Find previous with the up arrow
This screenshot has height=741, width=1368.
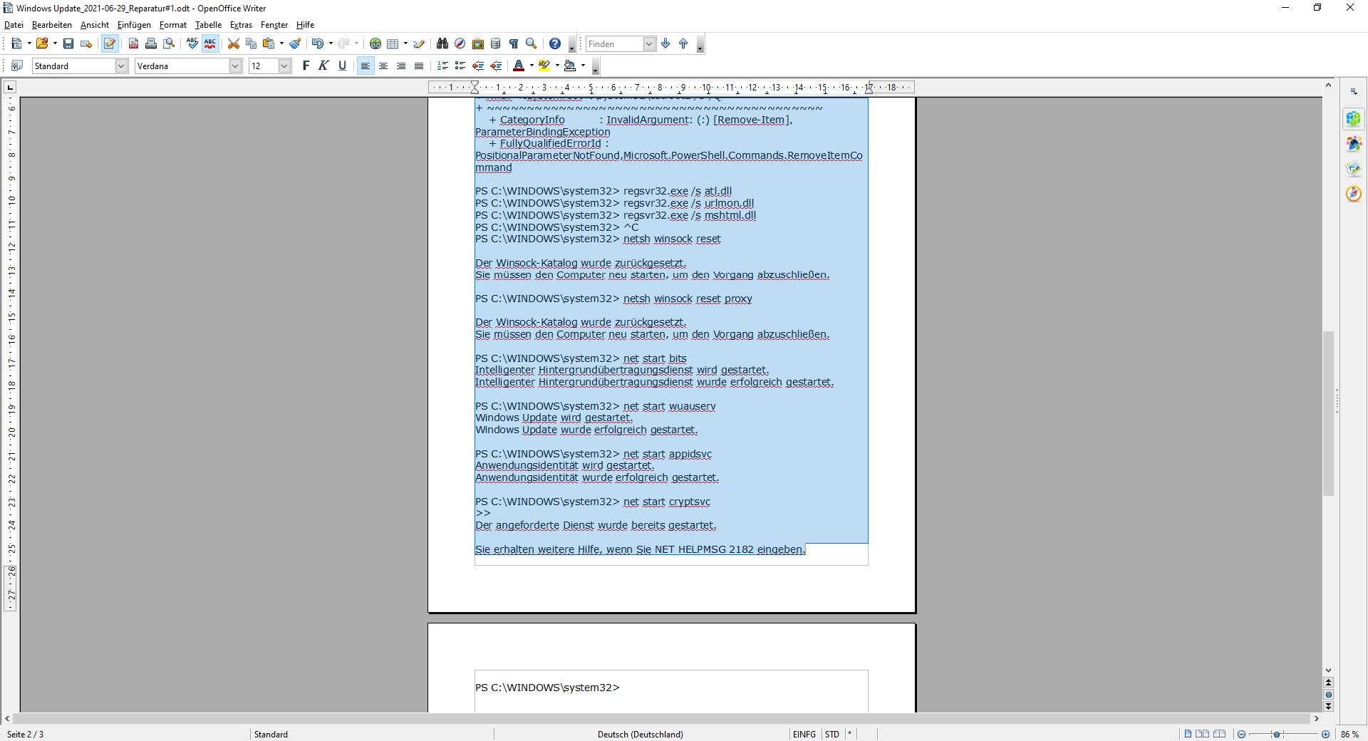[683, 44]
